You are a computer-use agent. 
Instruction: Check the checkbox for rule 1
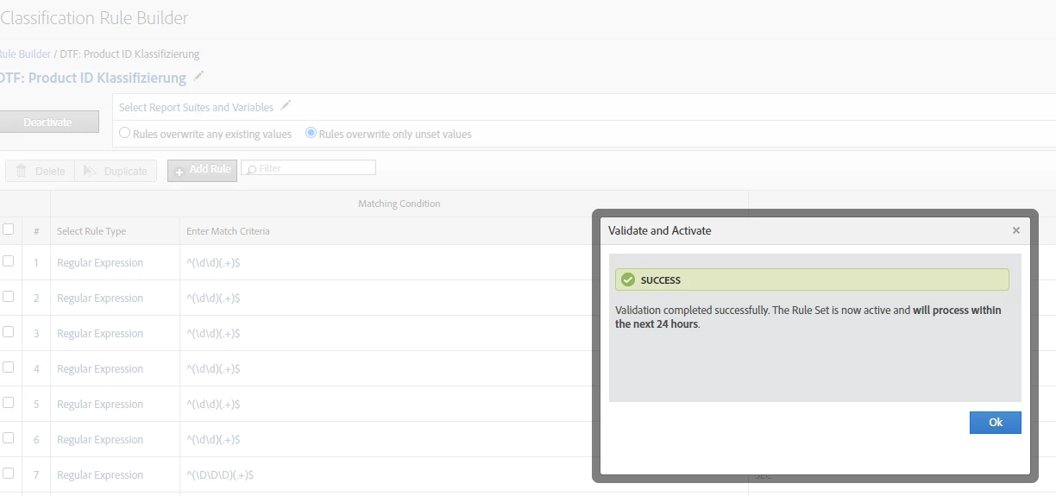click(8, 261)
